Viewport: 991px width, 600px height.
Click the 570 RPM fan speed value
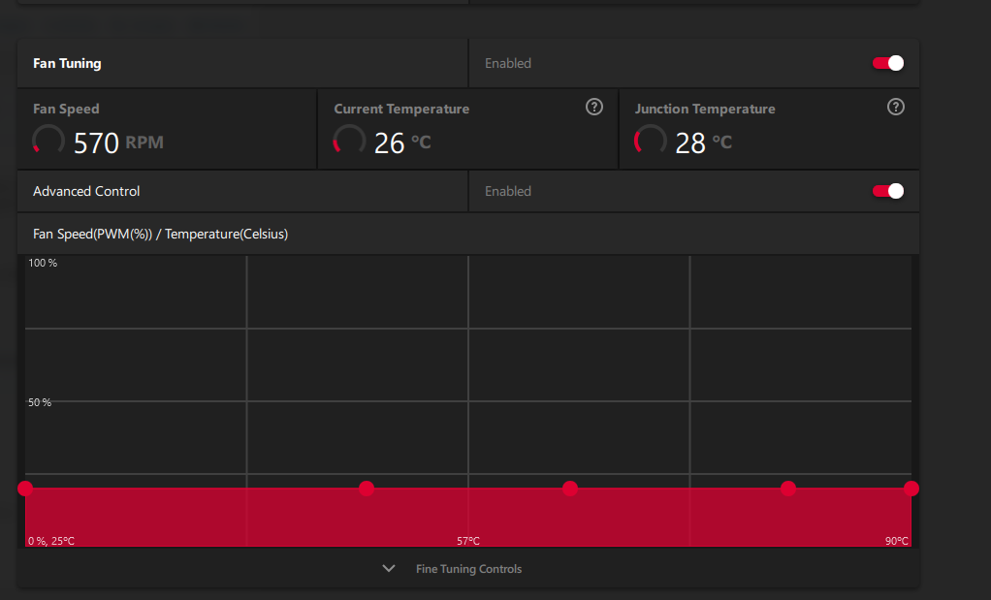(x=118, y=142)
